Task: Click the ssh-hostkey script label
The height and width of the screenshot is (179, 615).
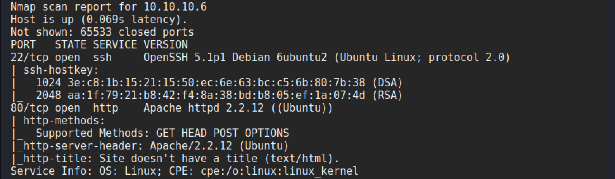Action: (61, 70)
